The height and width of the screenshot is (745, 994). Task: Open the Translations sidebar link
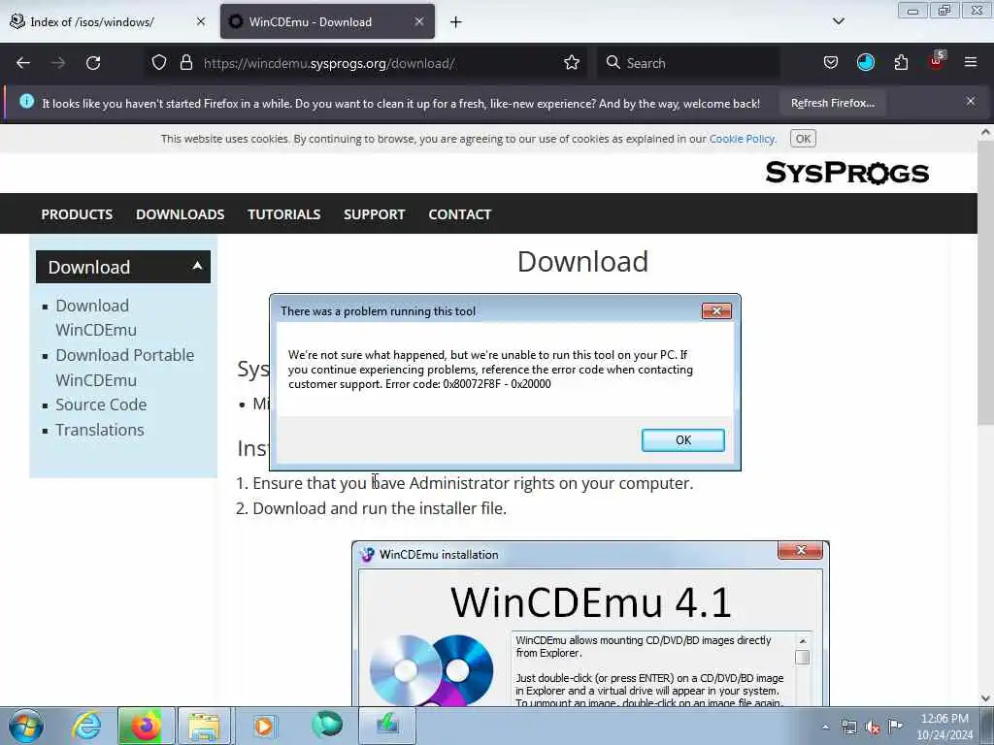click(100, 430)
